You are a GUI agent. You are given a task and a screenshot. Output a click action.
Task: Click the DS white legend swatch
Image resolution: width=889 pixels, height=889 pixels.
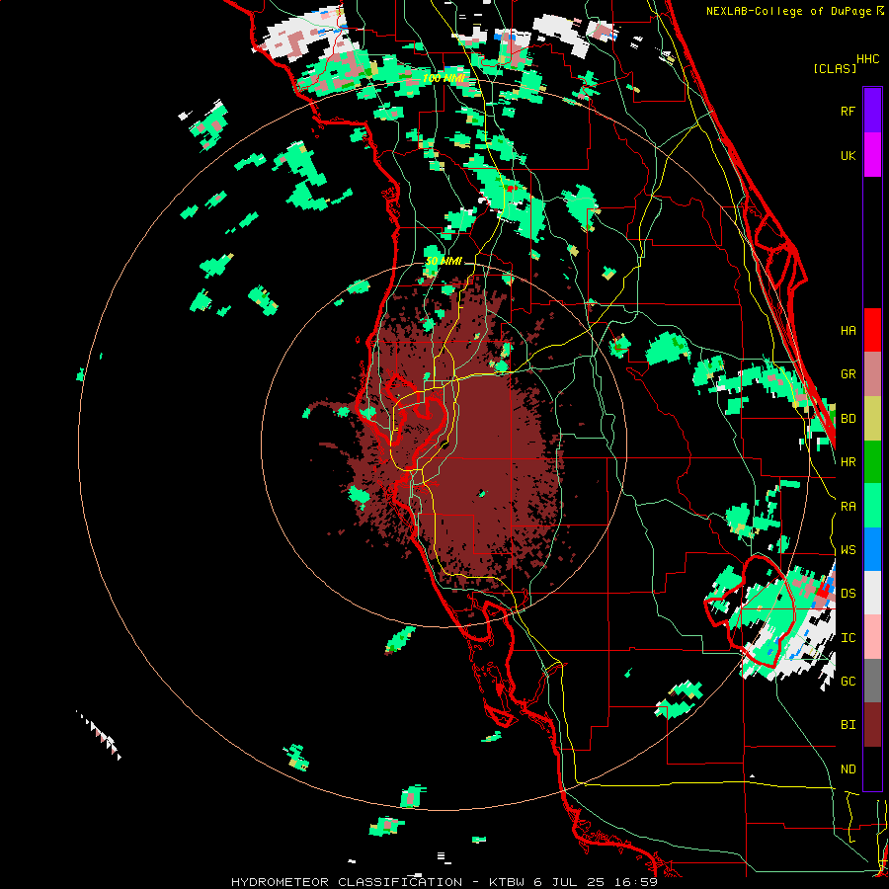coord(872,593)
